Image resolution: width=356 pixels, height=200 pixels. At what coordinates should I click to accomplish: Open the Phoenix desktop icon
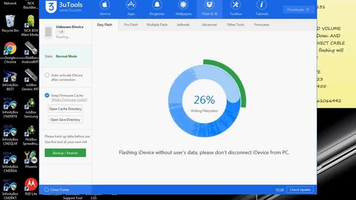(x=31, y=159)
